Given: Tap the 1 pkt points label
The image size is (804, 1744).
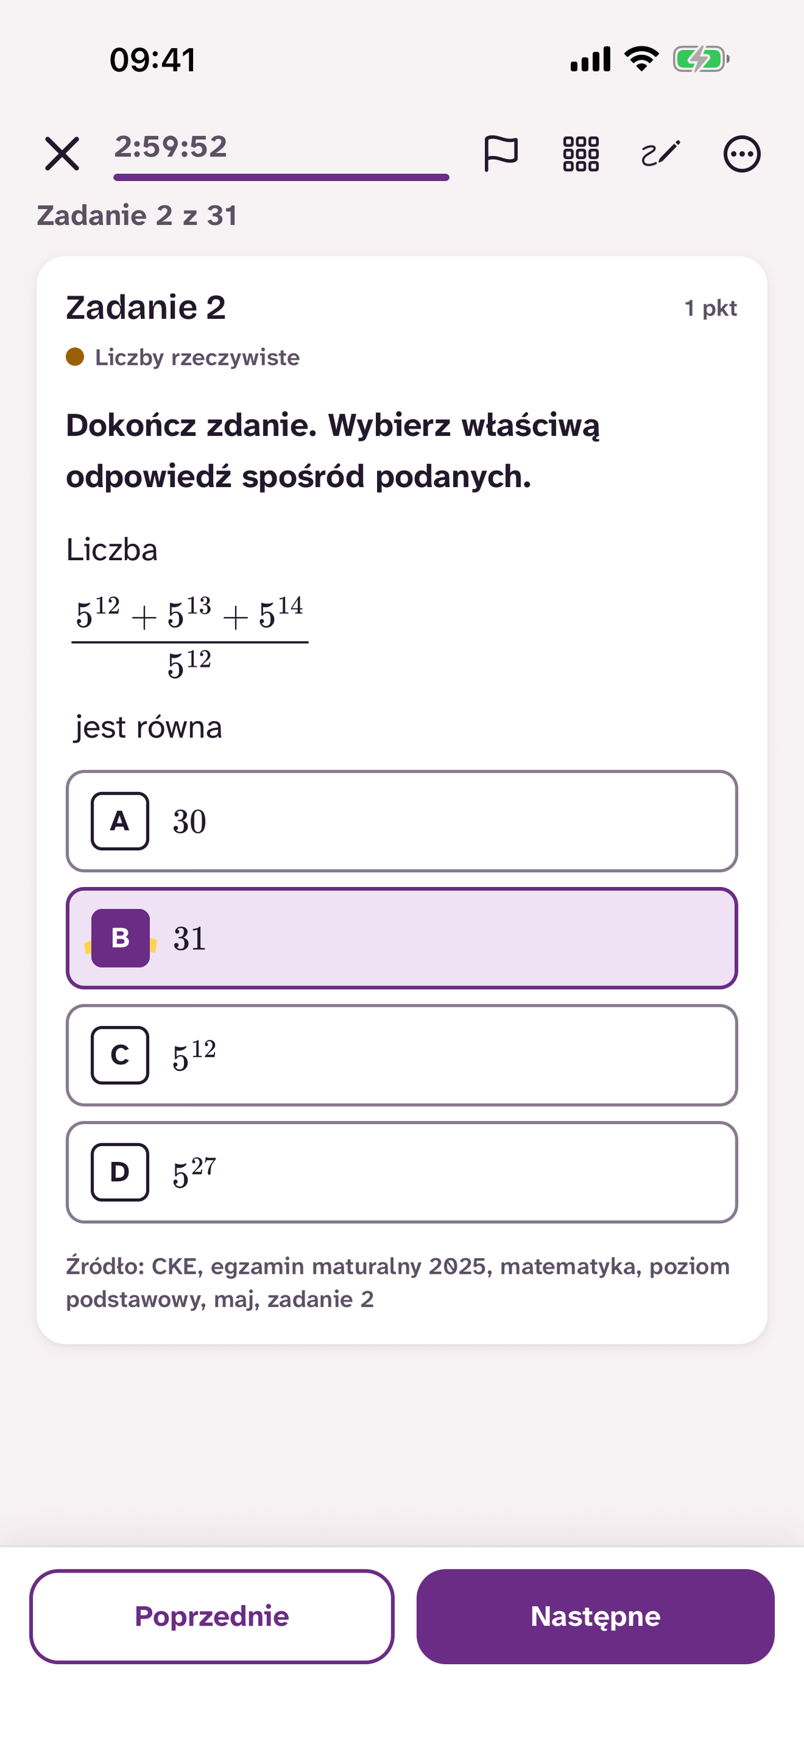Looking at the screenshot, I should click(x=711, y=308).
